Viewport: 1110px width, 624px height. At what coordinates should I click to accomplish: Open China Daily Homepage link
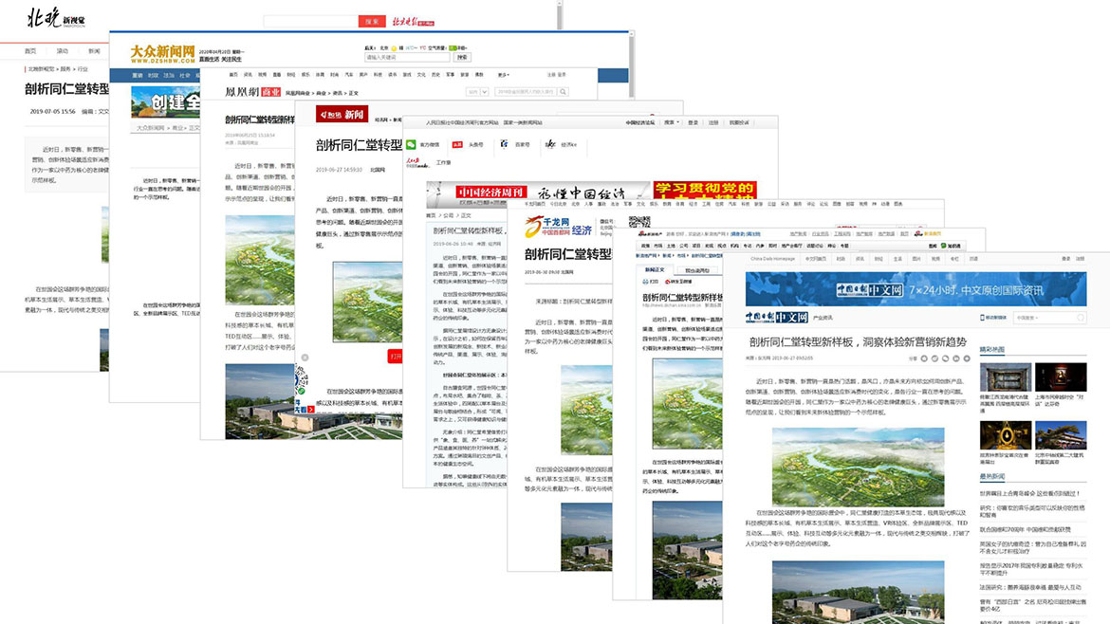(x=773, y=259)
